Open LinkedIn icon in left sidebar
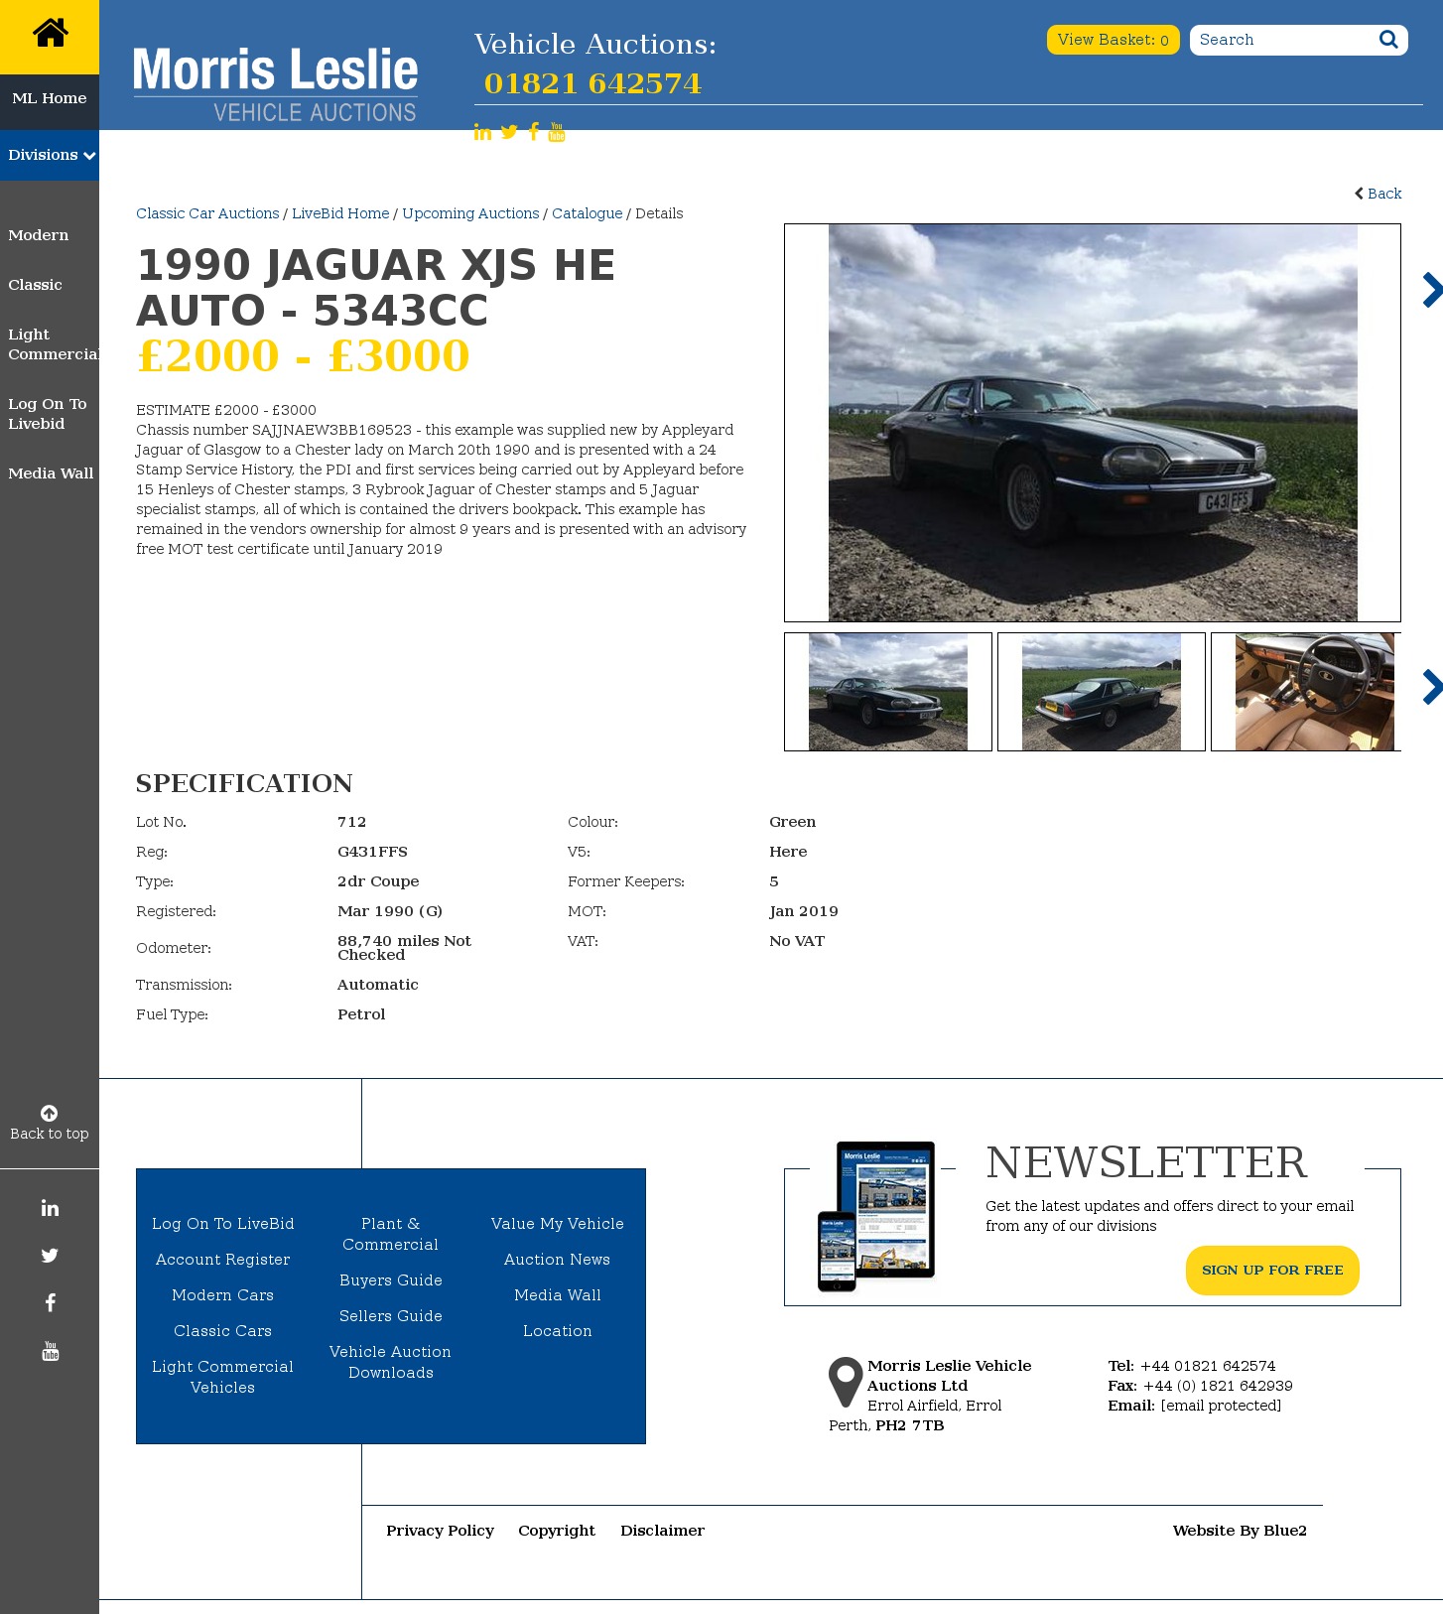The height and width of the screenshot is (1614, 1443). (x=50, y=1208)
